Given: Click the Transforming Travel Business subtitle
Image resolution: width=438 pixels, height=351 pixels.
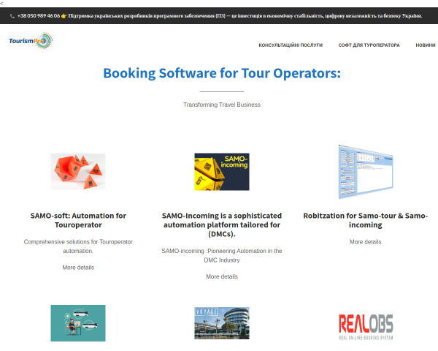Looking at the screenshot, I should click(222, 105).
